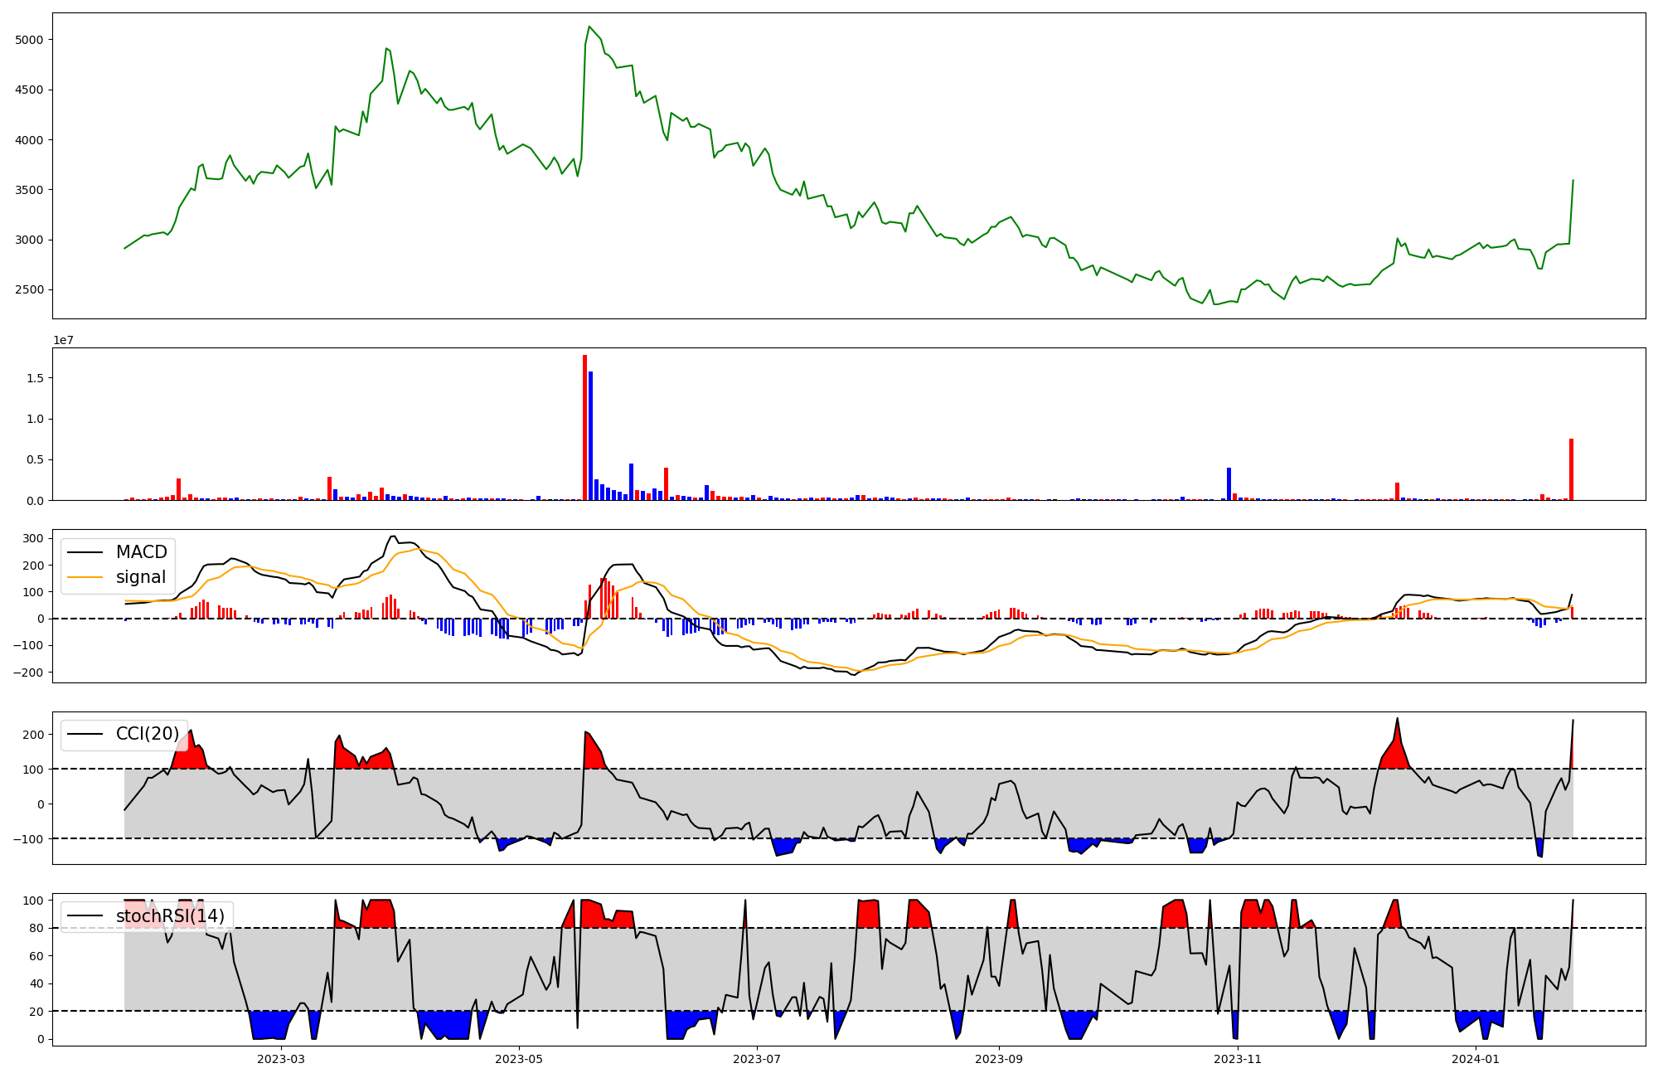The width and height of the screenshot is (1658, 1078).
Task: Click the 2500 price axis label
Action: click(x=32, y=290)
